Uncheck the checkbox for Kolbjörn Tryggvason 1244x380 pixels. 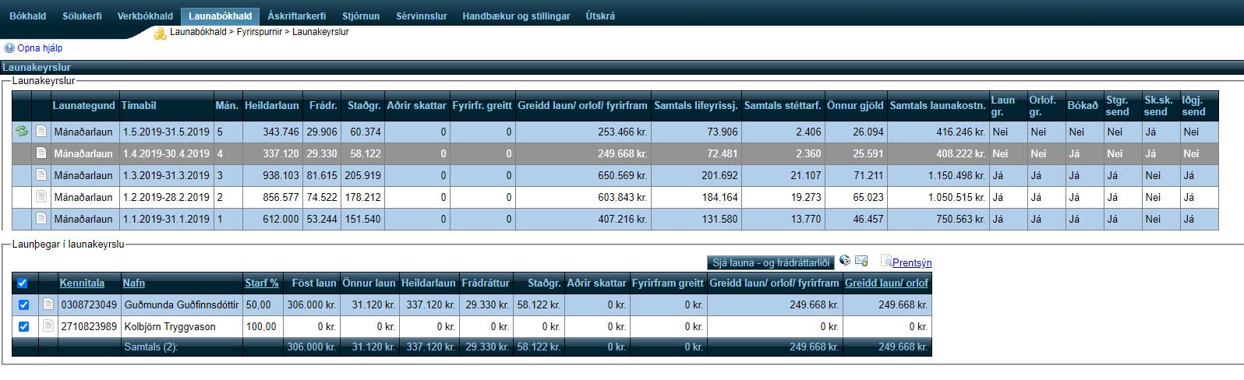[23, 327]
